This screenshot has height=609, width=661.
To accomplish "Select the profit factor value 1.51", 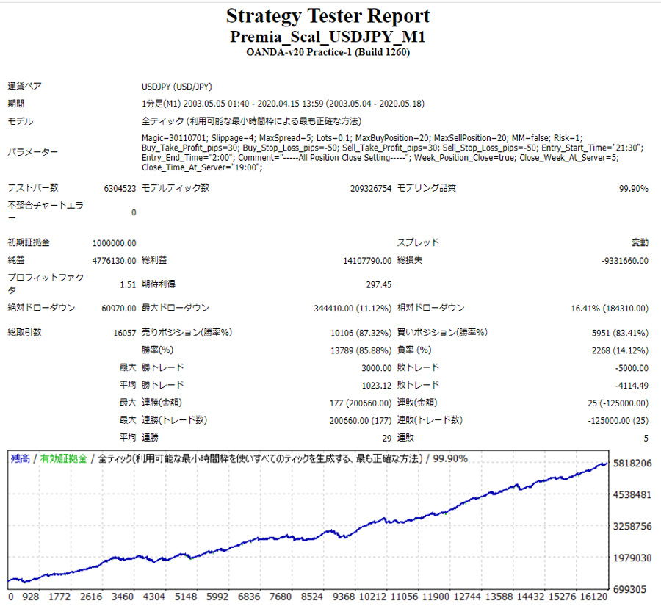I will (x=128, y=285).
